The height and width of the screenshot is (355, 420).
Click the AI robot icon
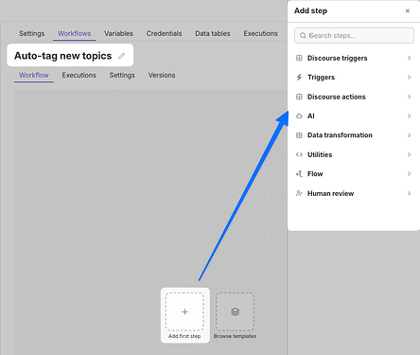(x=299, y=115)
